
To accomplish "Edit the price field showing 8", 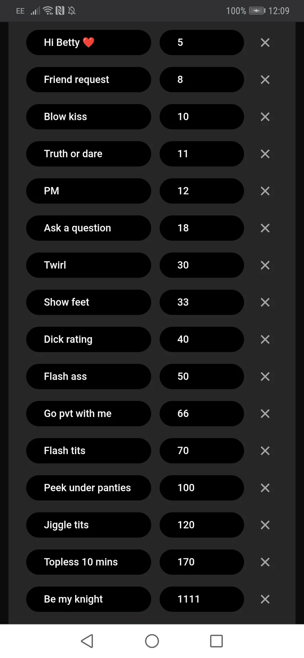I will [x=202, y=80].
